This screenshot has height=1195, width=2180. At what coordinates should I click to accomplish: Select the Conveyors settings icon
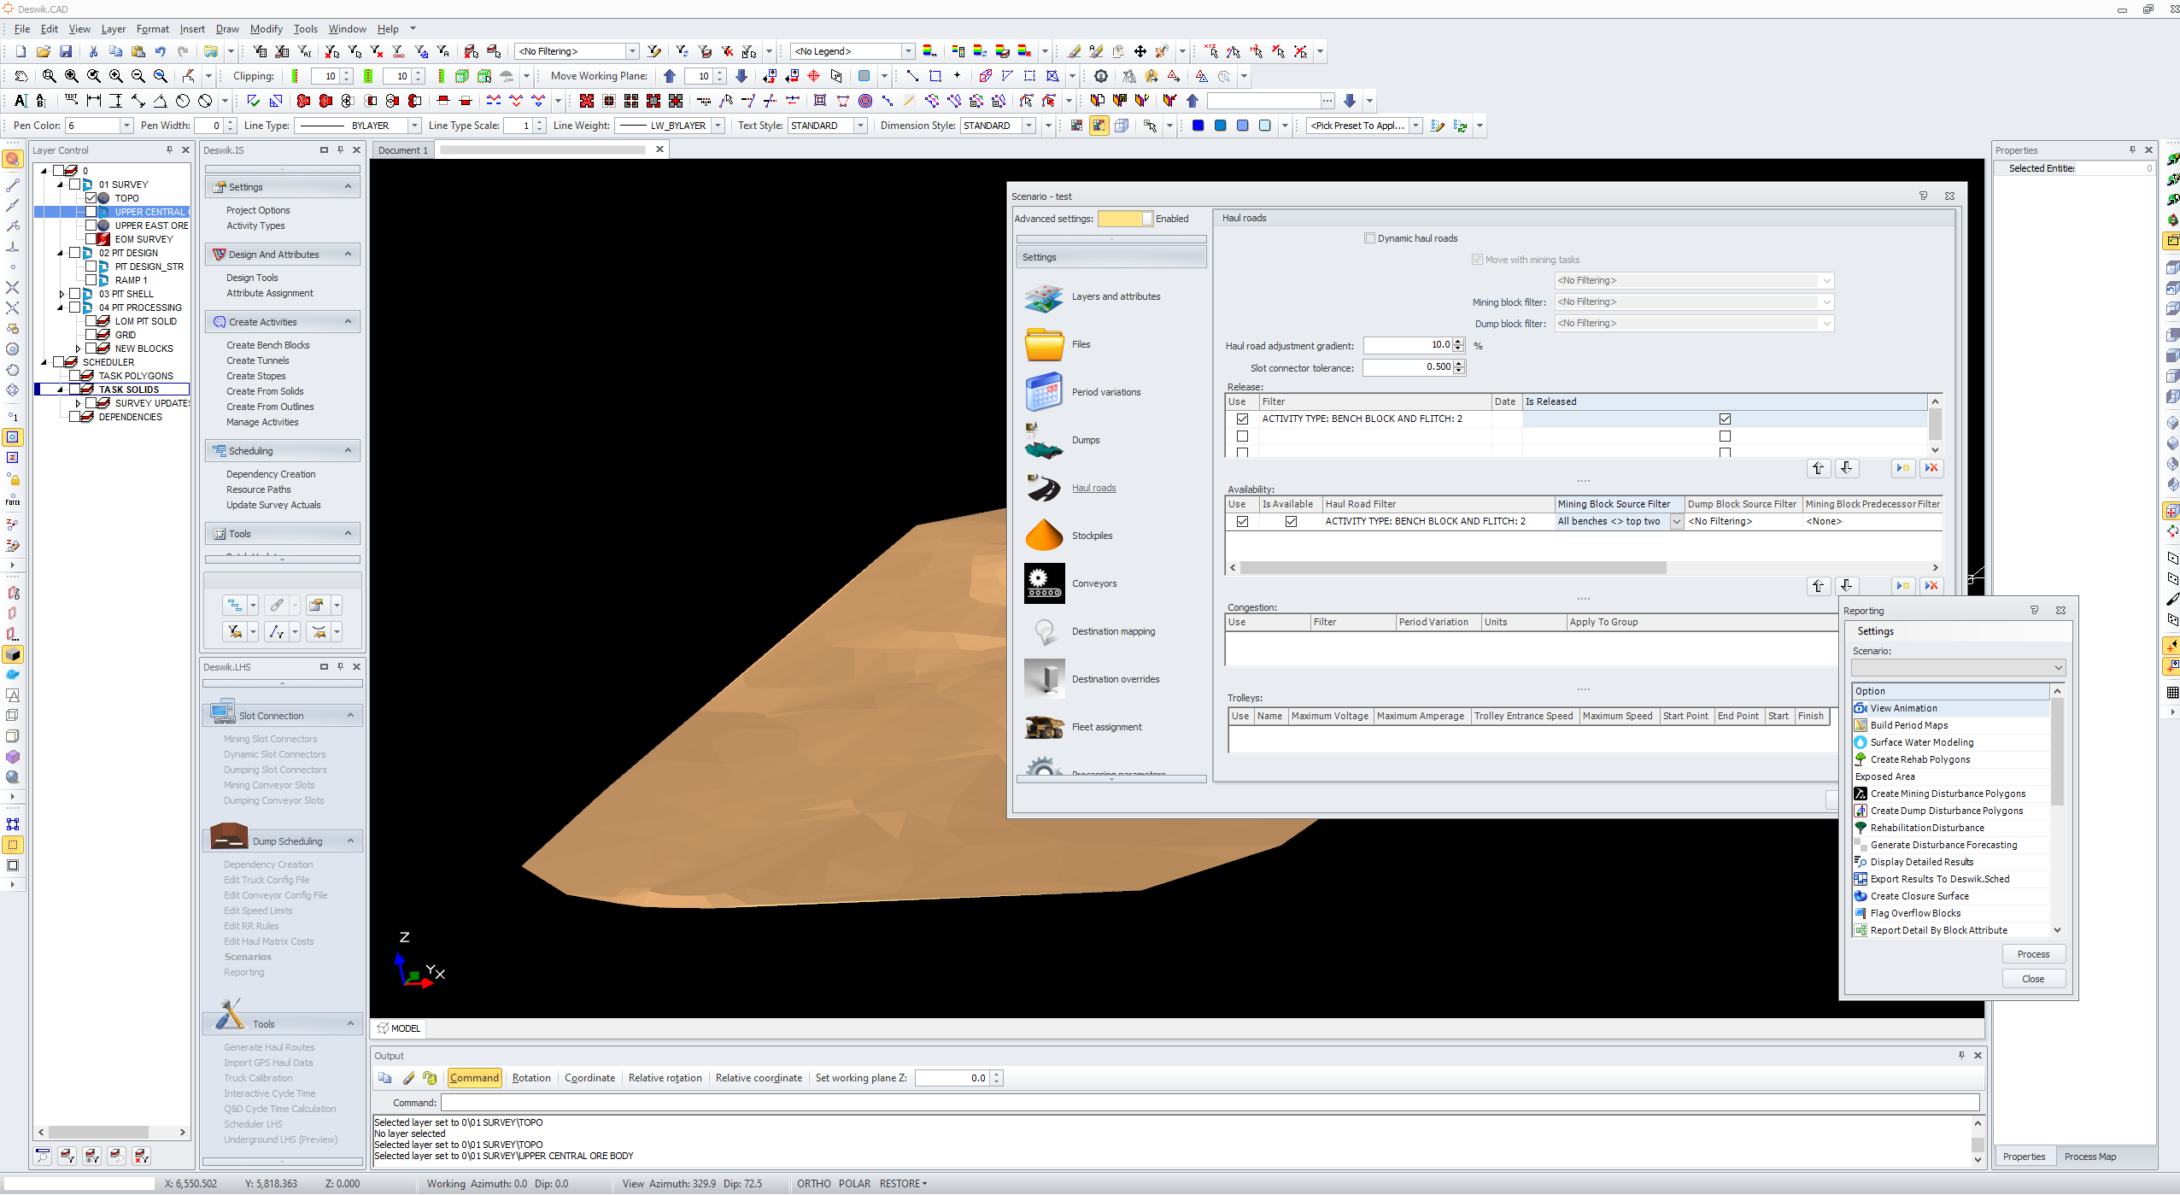[1044, 583]
